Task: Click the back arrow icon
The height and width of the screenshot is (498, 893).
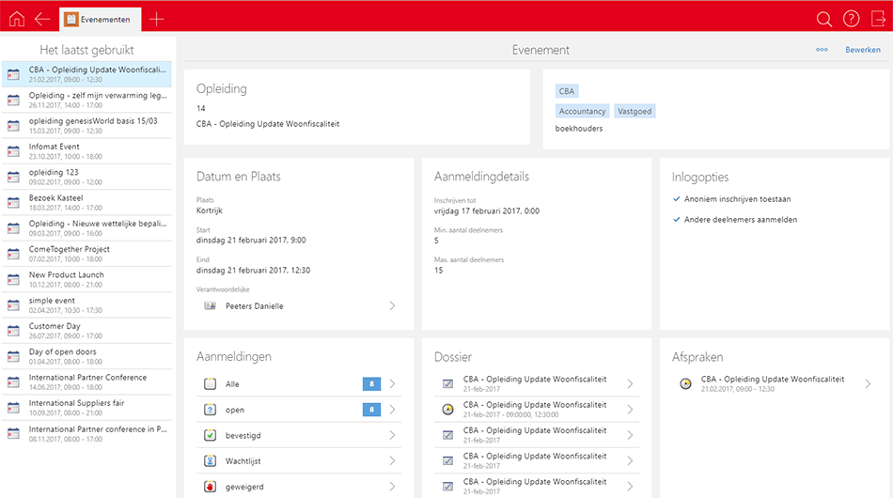Action: 42,19
